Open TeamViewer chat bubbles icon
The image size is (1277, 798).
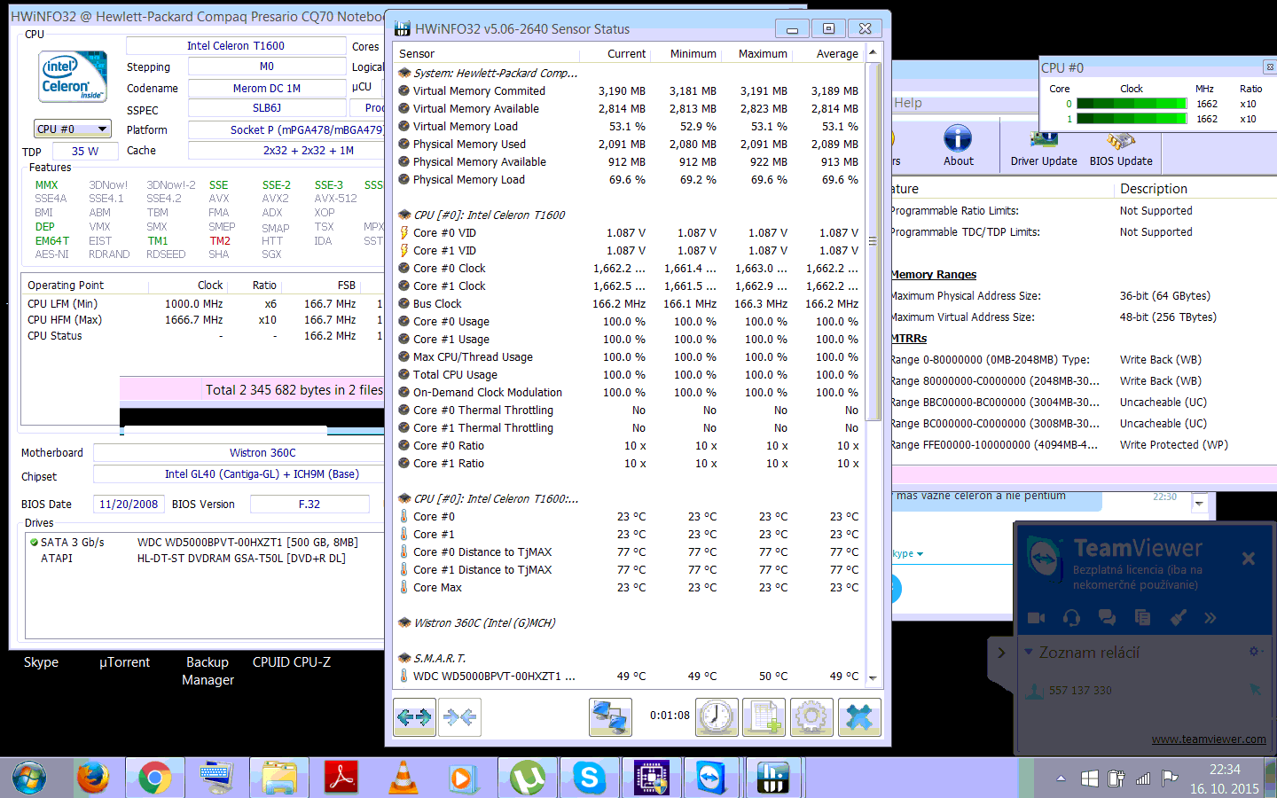[1107, 617]
